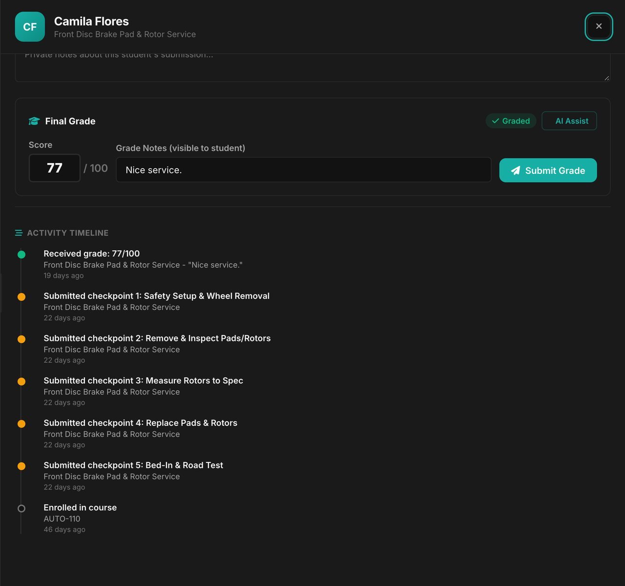
Task: Select checkpoint 2 Remove & Inspect marker
Action: coord(21,339)
